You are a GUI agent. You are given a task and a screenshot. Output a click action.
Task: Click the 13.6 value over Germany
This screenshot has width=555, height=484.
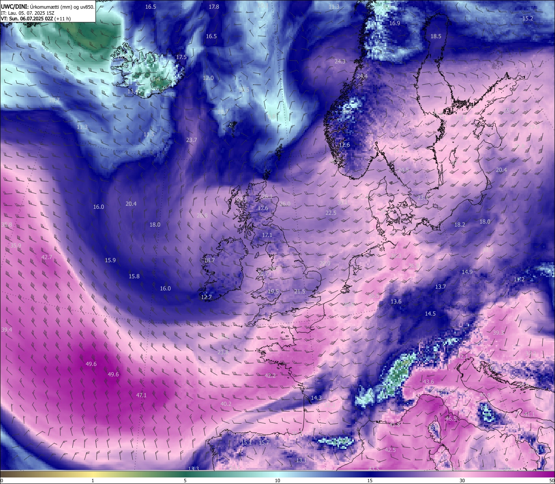point(396,302)
